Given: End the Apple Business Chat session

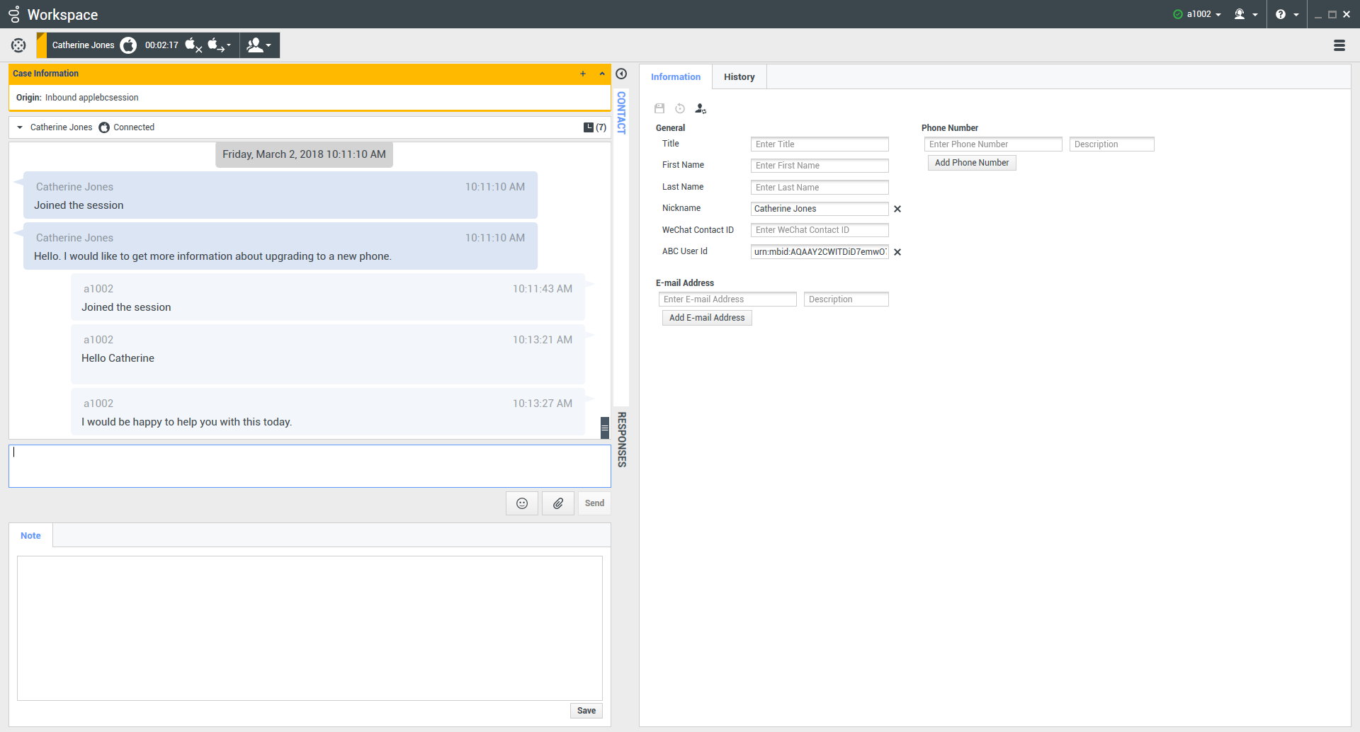Looking at the screenshot, I should click(193, 45).
